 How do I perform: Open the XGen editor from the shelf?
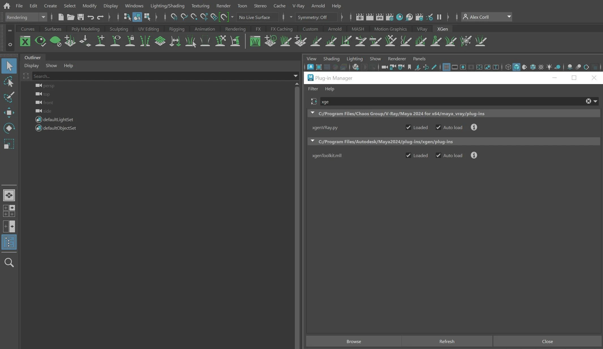[25, 41]
